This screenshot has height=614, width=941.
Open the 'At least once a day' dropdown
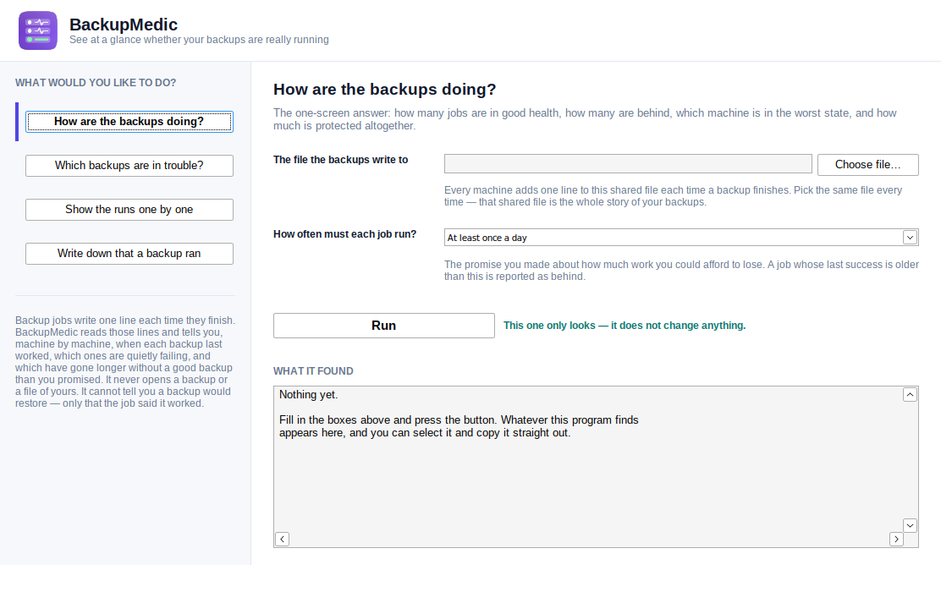pos(681,238)
